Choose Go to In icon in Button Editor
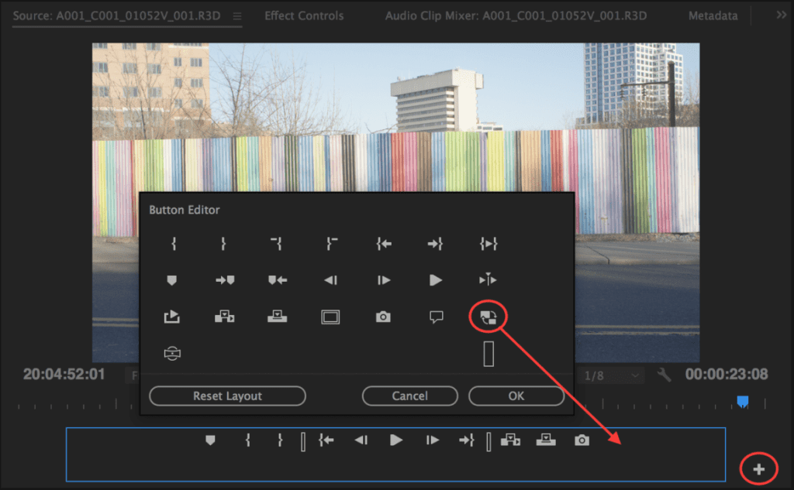The height and width of the screenshot is (490, 794). (384, 245)
